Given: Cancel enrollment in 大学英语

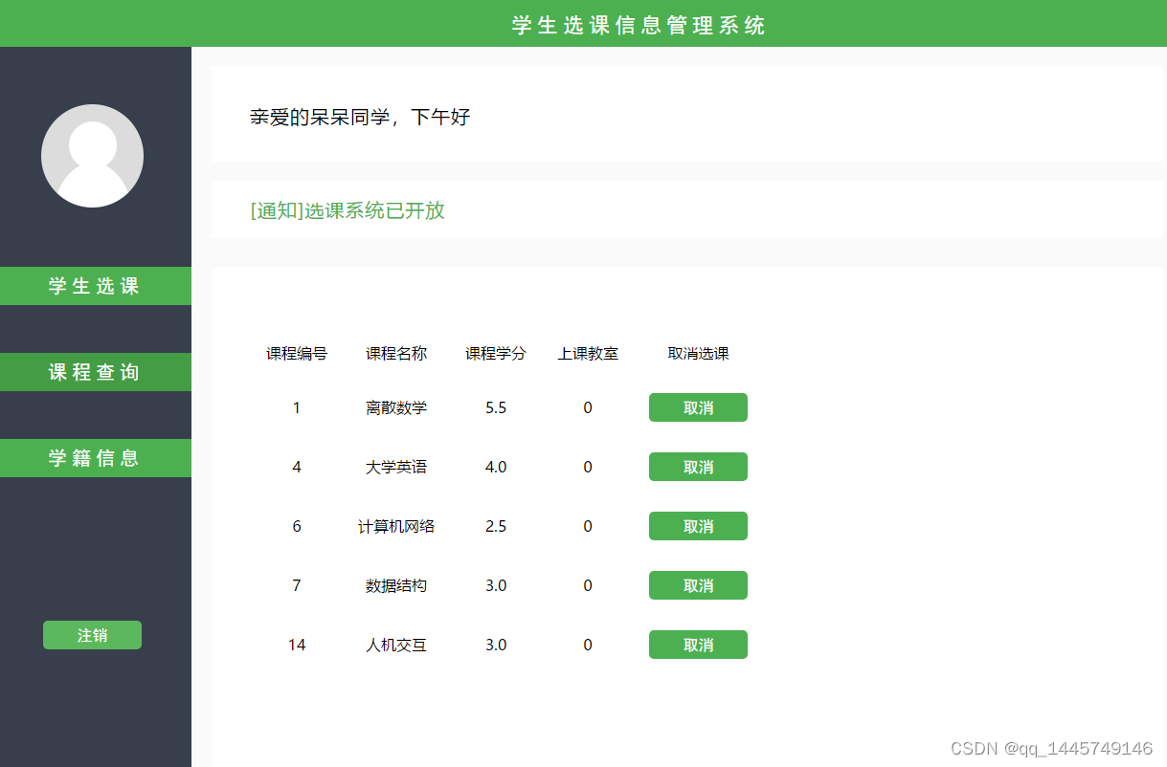Looking at the screenshot, I should (698, 467).
